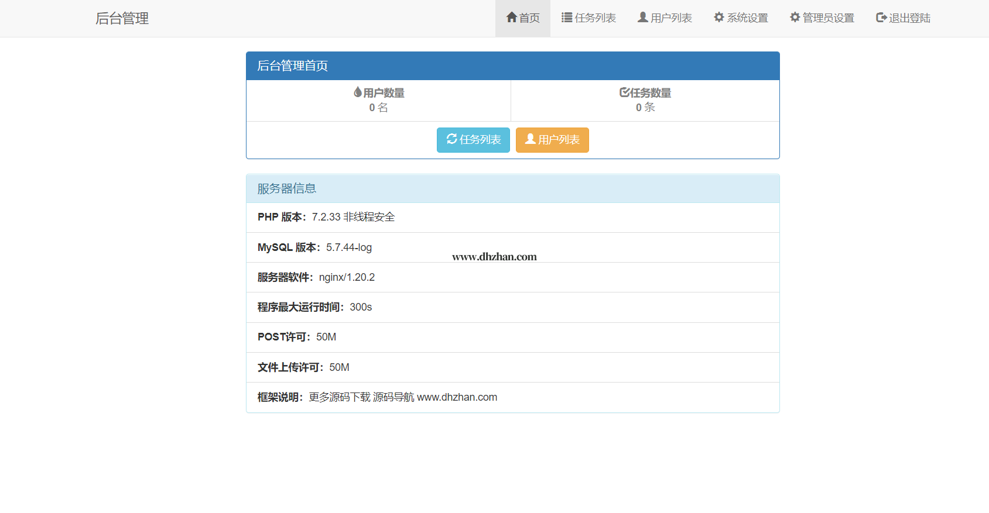Click the 后台管理首页 panel header

tap(512, 66)
